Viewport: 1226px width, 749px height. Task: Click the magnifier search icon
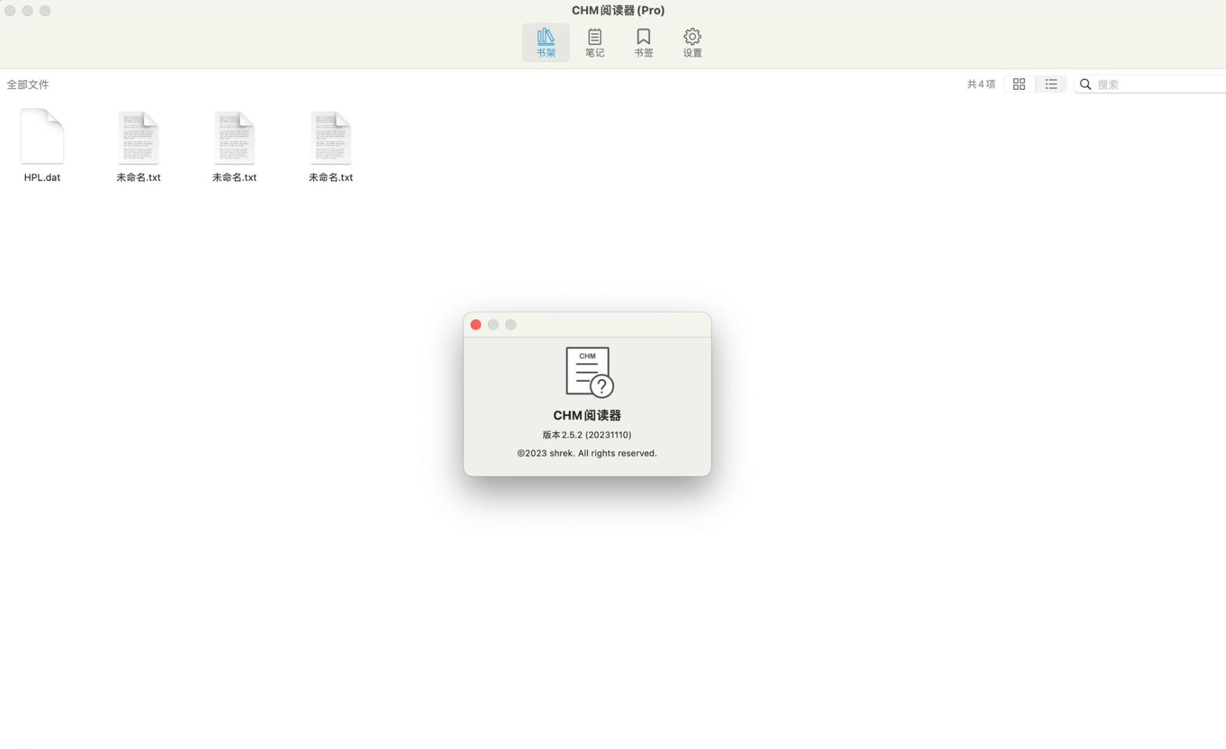coord(1085,84)
